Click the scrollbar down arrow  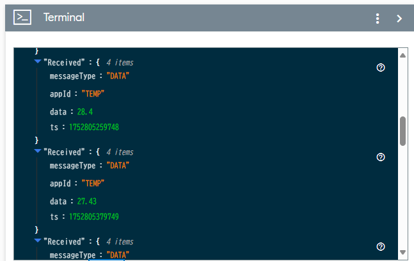(x=402, y=252)
